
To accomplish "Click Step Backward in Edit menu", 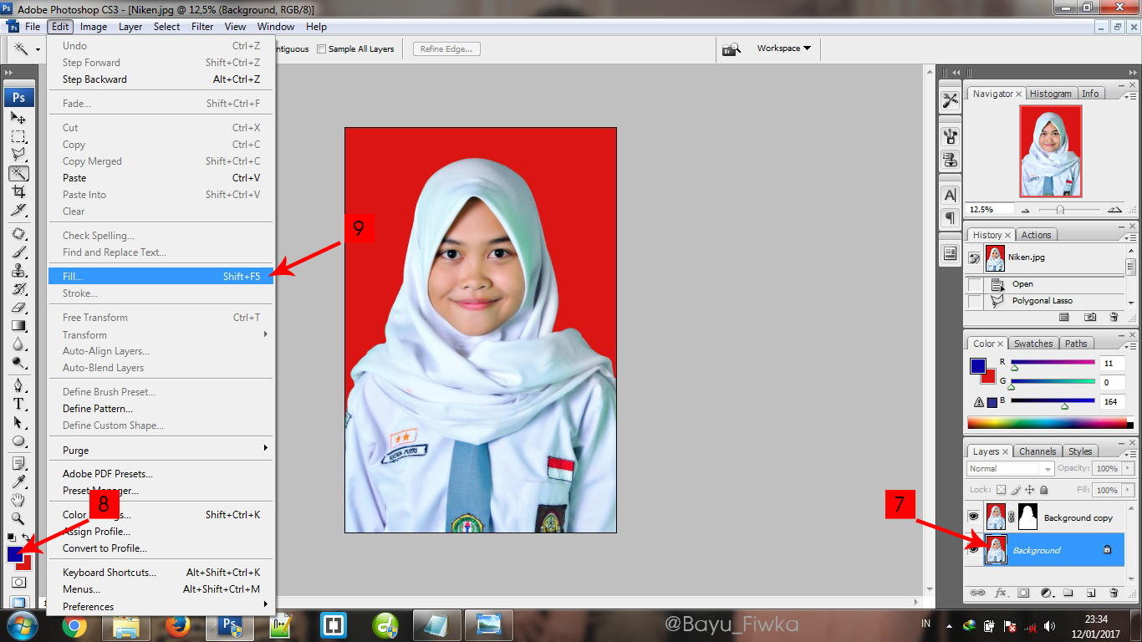I will tap(94, 79).
